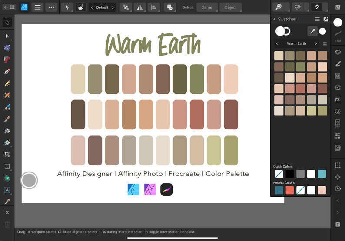Open the flip and transform options
The width and height of the screenshot is (345, 241).
(x=140, y=7)
